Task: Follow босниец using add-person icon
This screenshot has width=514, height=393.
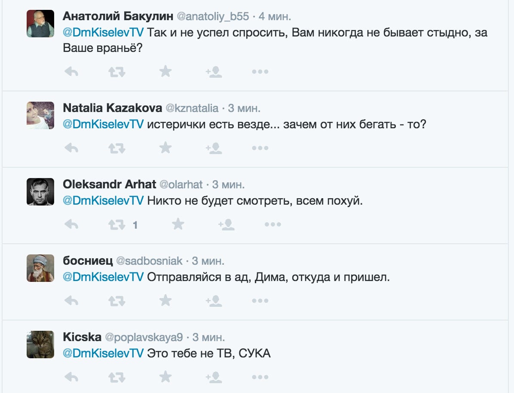Action: tap(214, 301)
